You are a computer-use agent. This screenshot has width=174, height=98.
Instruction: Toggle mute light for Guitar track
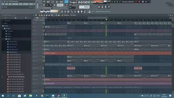pyautogui.click(x=43, y=76)
